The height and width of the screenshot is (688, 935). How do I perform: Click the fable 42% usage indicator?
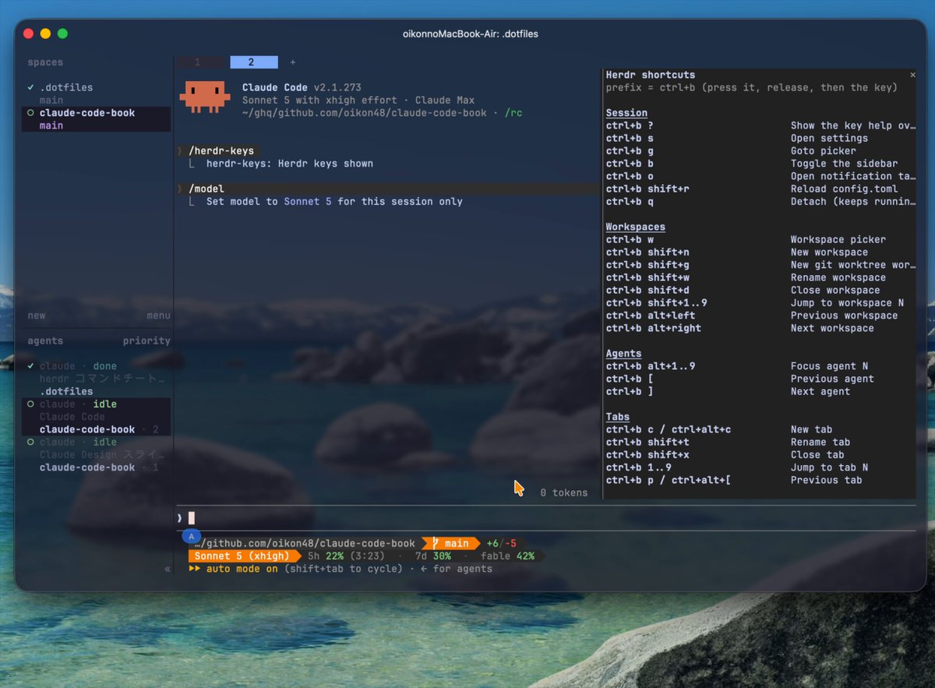point(507,556)
